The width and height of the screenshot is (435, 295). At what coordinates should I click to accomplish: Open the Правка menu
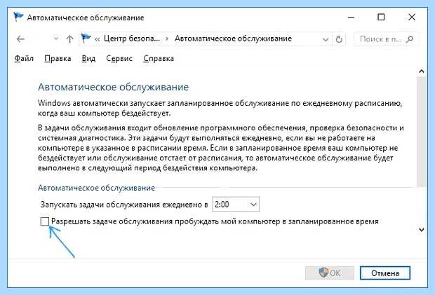click(x=58, y=58)
